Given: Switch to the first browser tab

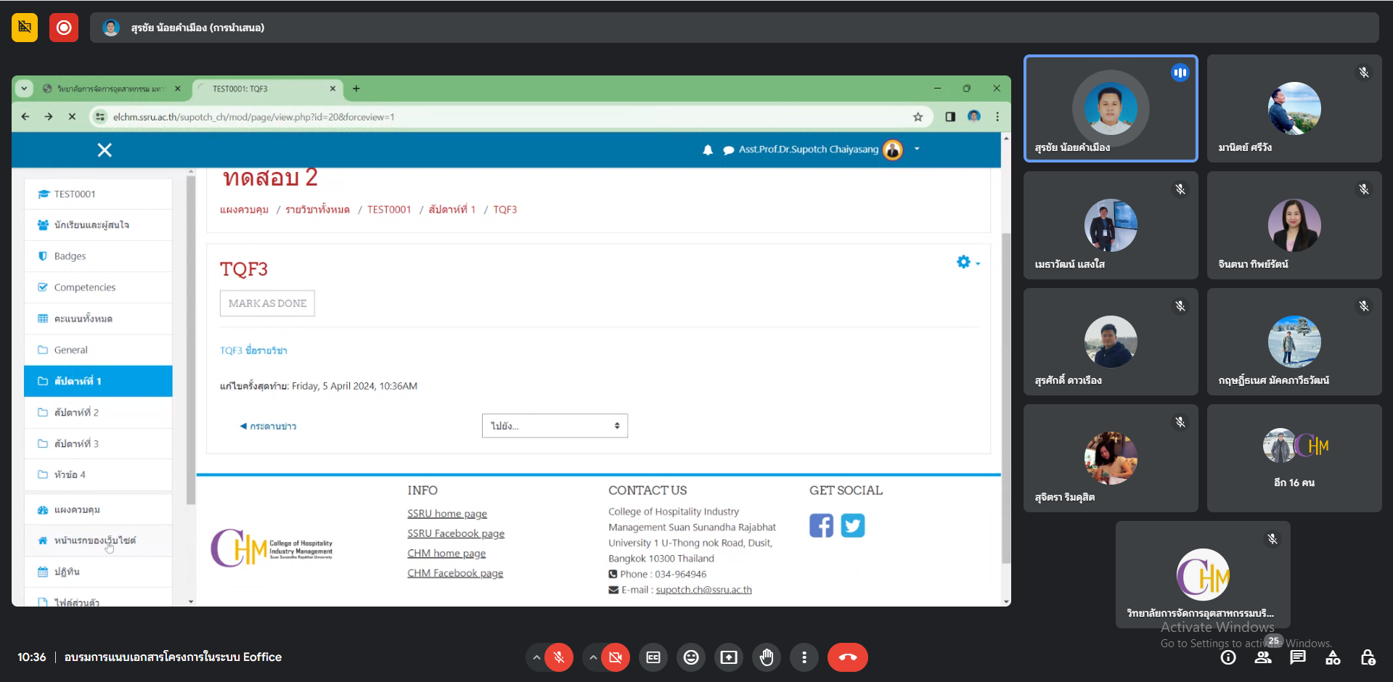Looking at the screenshot, I should pos(109,89).
